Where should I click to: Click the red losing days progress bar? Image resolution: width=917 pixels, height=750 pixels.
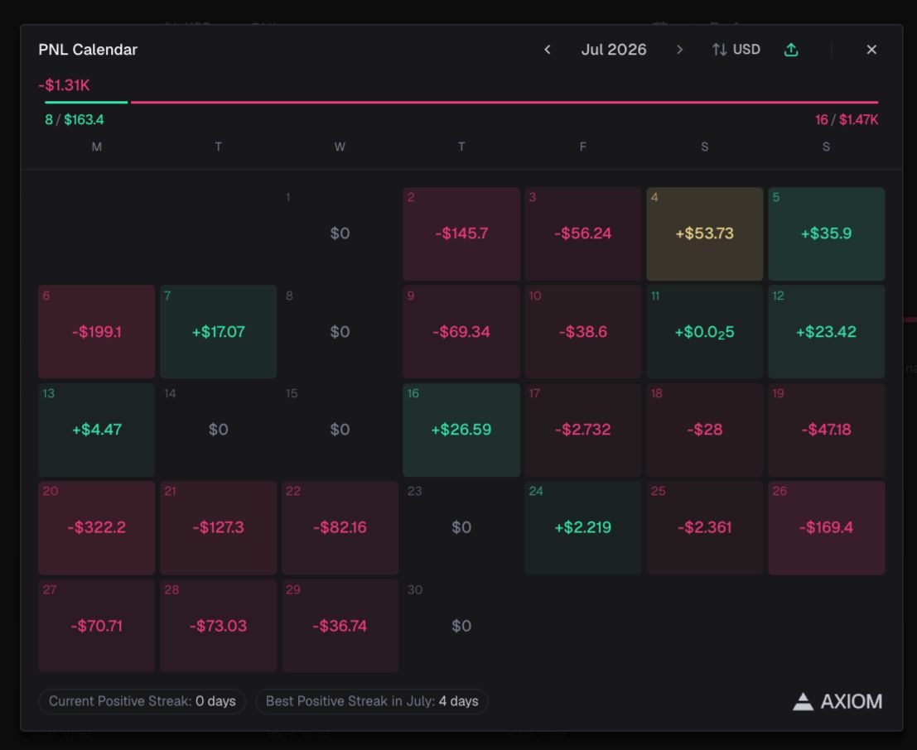(504, 103)
